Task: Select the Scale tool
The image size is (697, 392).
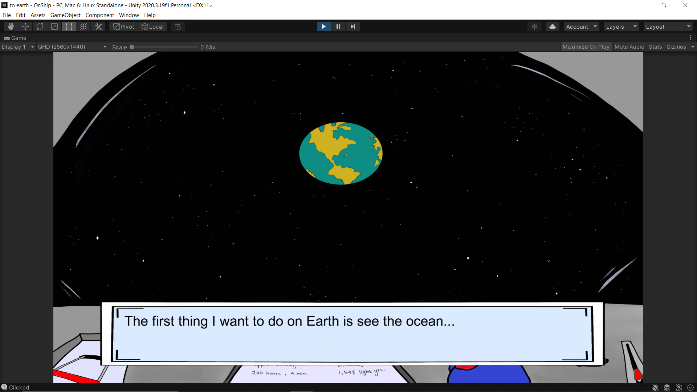Action: point(54,26)
